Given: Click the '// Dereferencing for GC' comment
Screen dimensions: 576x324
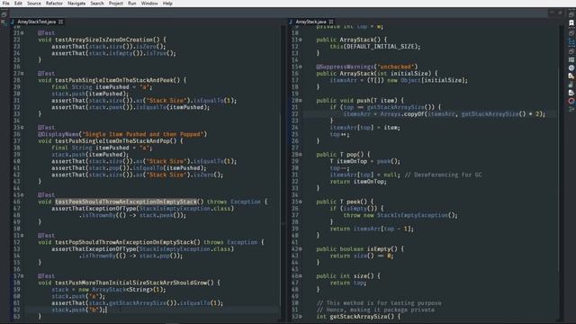Looking at the screenshot, I should click(x=444, y=175).
